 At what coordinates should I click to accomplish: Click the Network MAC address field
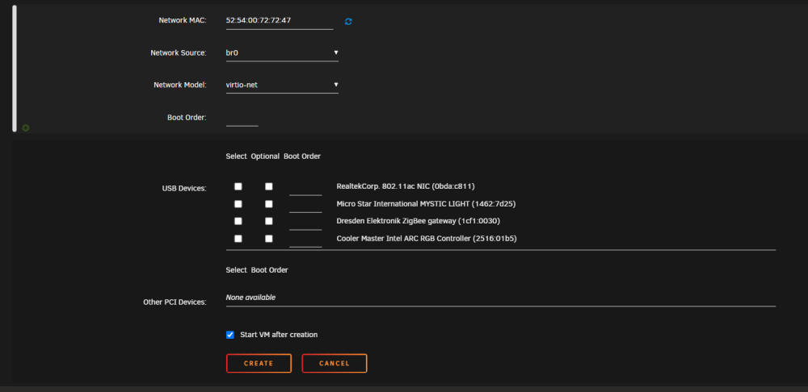pyautogui.click(x=280, y=21)
